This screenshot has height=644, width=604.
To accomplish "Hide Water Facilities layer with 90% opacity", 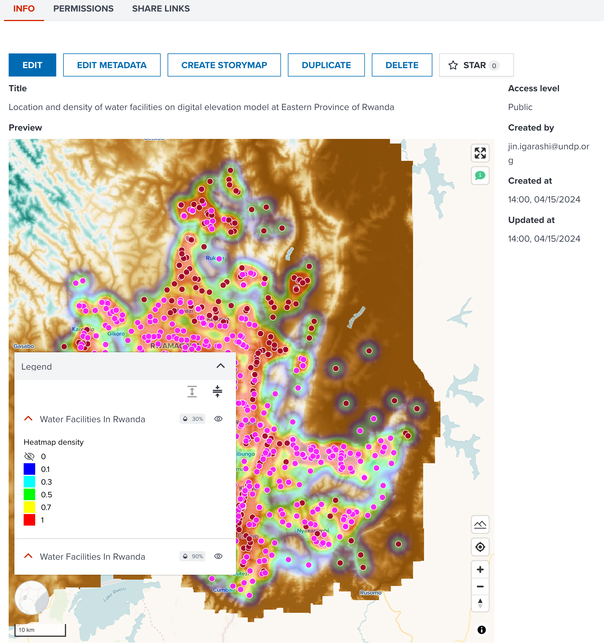I will point(218,556).
